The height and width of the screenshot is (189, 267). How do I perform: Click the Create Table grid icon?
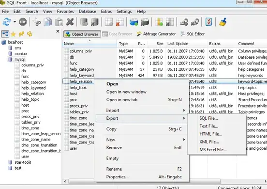click(109, 22)
